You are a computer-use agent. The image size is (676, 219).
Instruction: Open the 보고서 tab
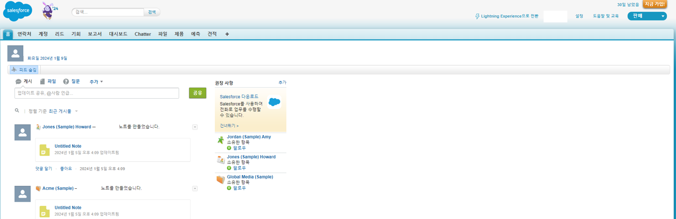[x=95, y=34]
